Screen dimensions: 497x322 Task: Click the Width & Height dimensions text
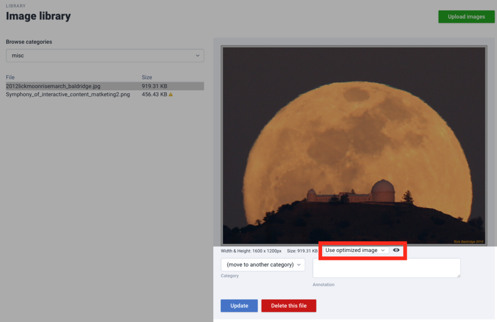click(251, 251)
